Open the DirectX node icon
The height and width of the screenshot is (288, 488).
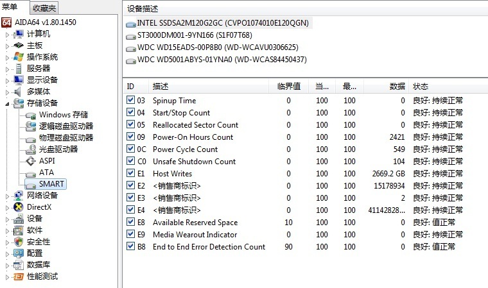(19, 207)
